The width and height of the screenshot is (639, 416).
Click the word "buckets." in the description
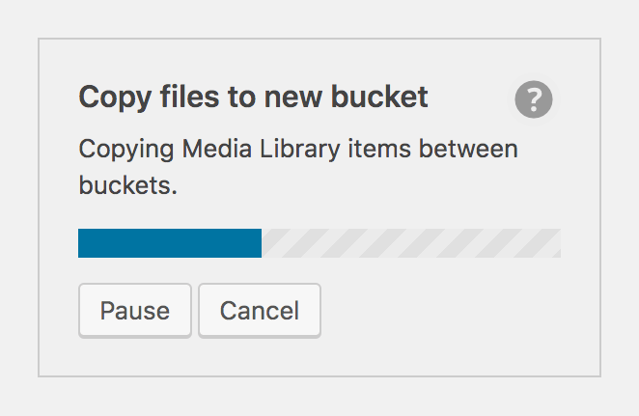127,185
